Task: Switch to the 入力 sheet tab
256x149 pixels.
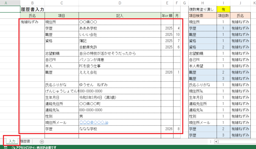Action: (11, 141)
